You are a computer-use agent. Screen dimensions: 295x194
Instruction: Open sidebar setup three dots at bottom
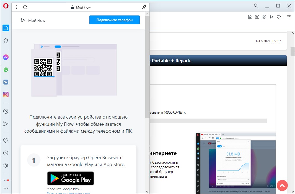click(x=6, y=188)
